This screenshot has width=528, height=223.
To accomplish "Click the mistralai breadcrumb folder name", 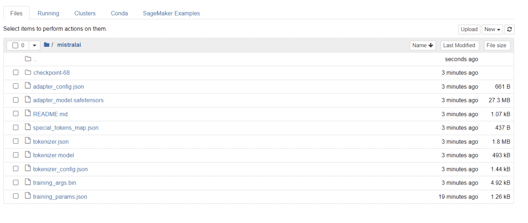I will point(69,45).
